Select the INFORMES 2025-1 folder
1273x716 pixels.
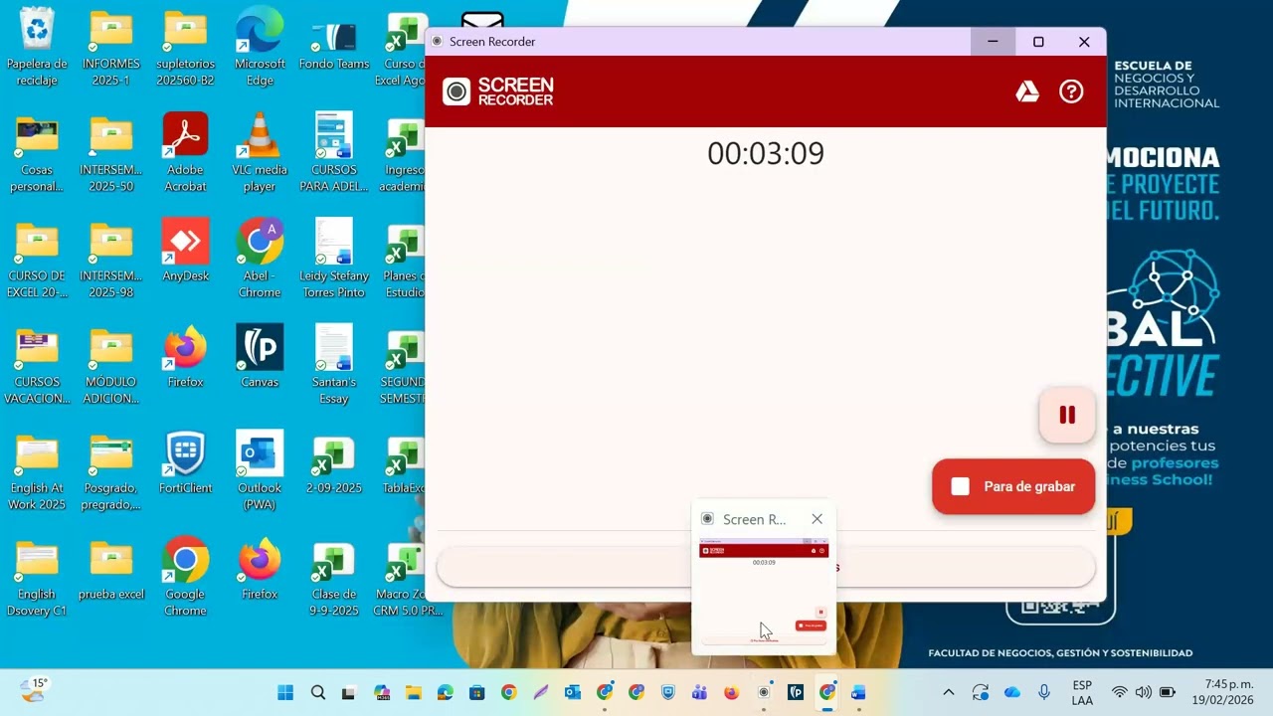pyautogui.click(x=111, y=47)
